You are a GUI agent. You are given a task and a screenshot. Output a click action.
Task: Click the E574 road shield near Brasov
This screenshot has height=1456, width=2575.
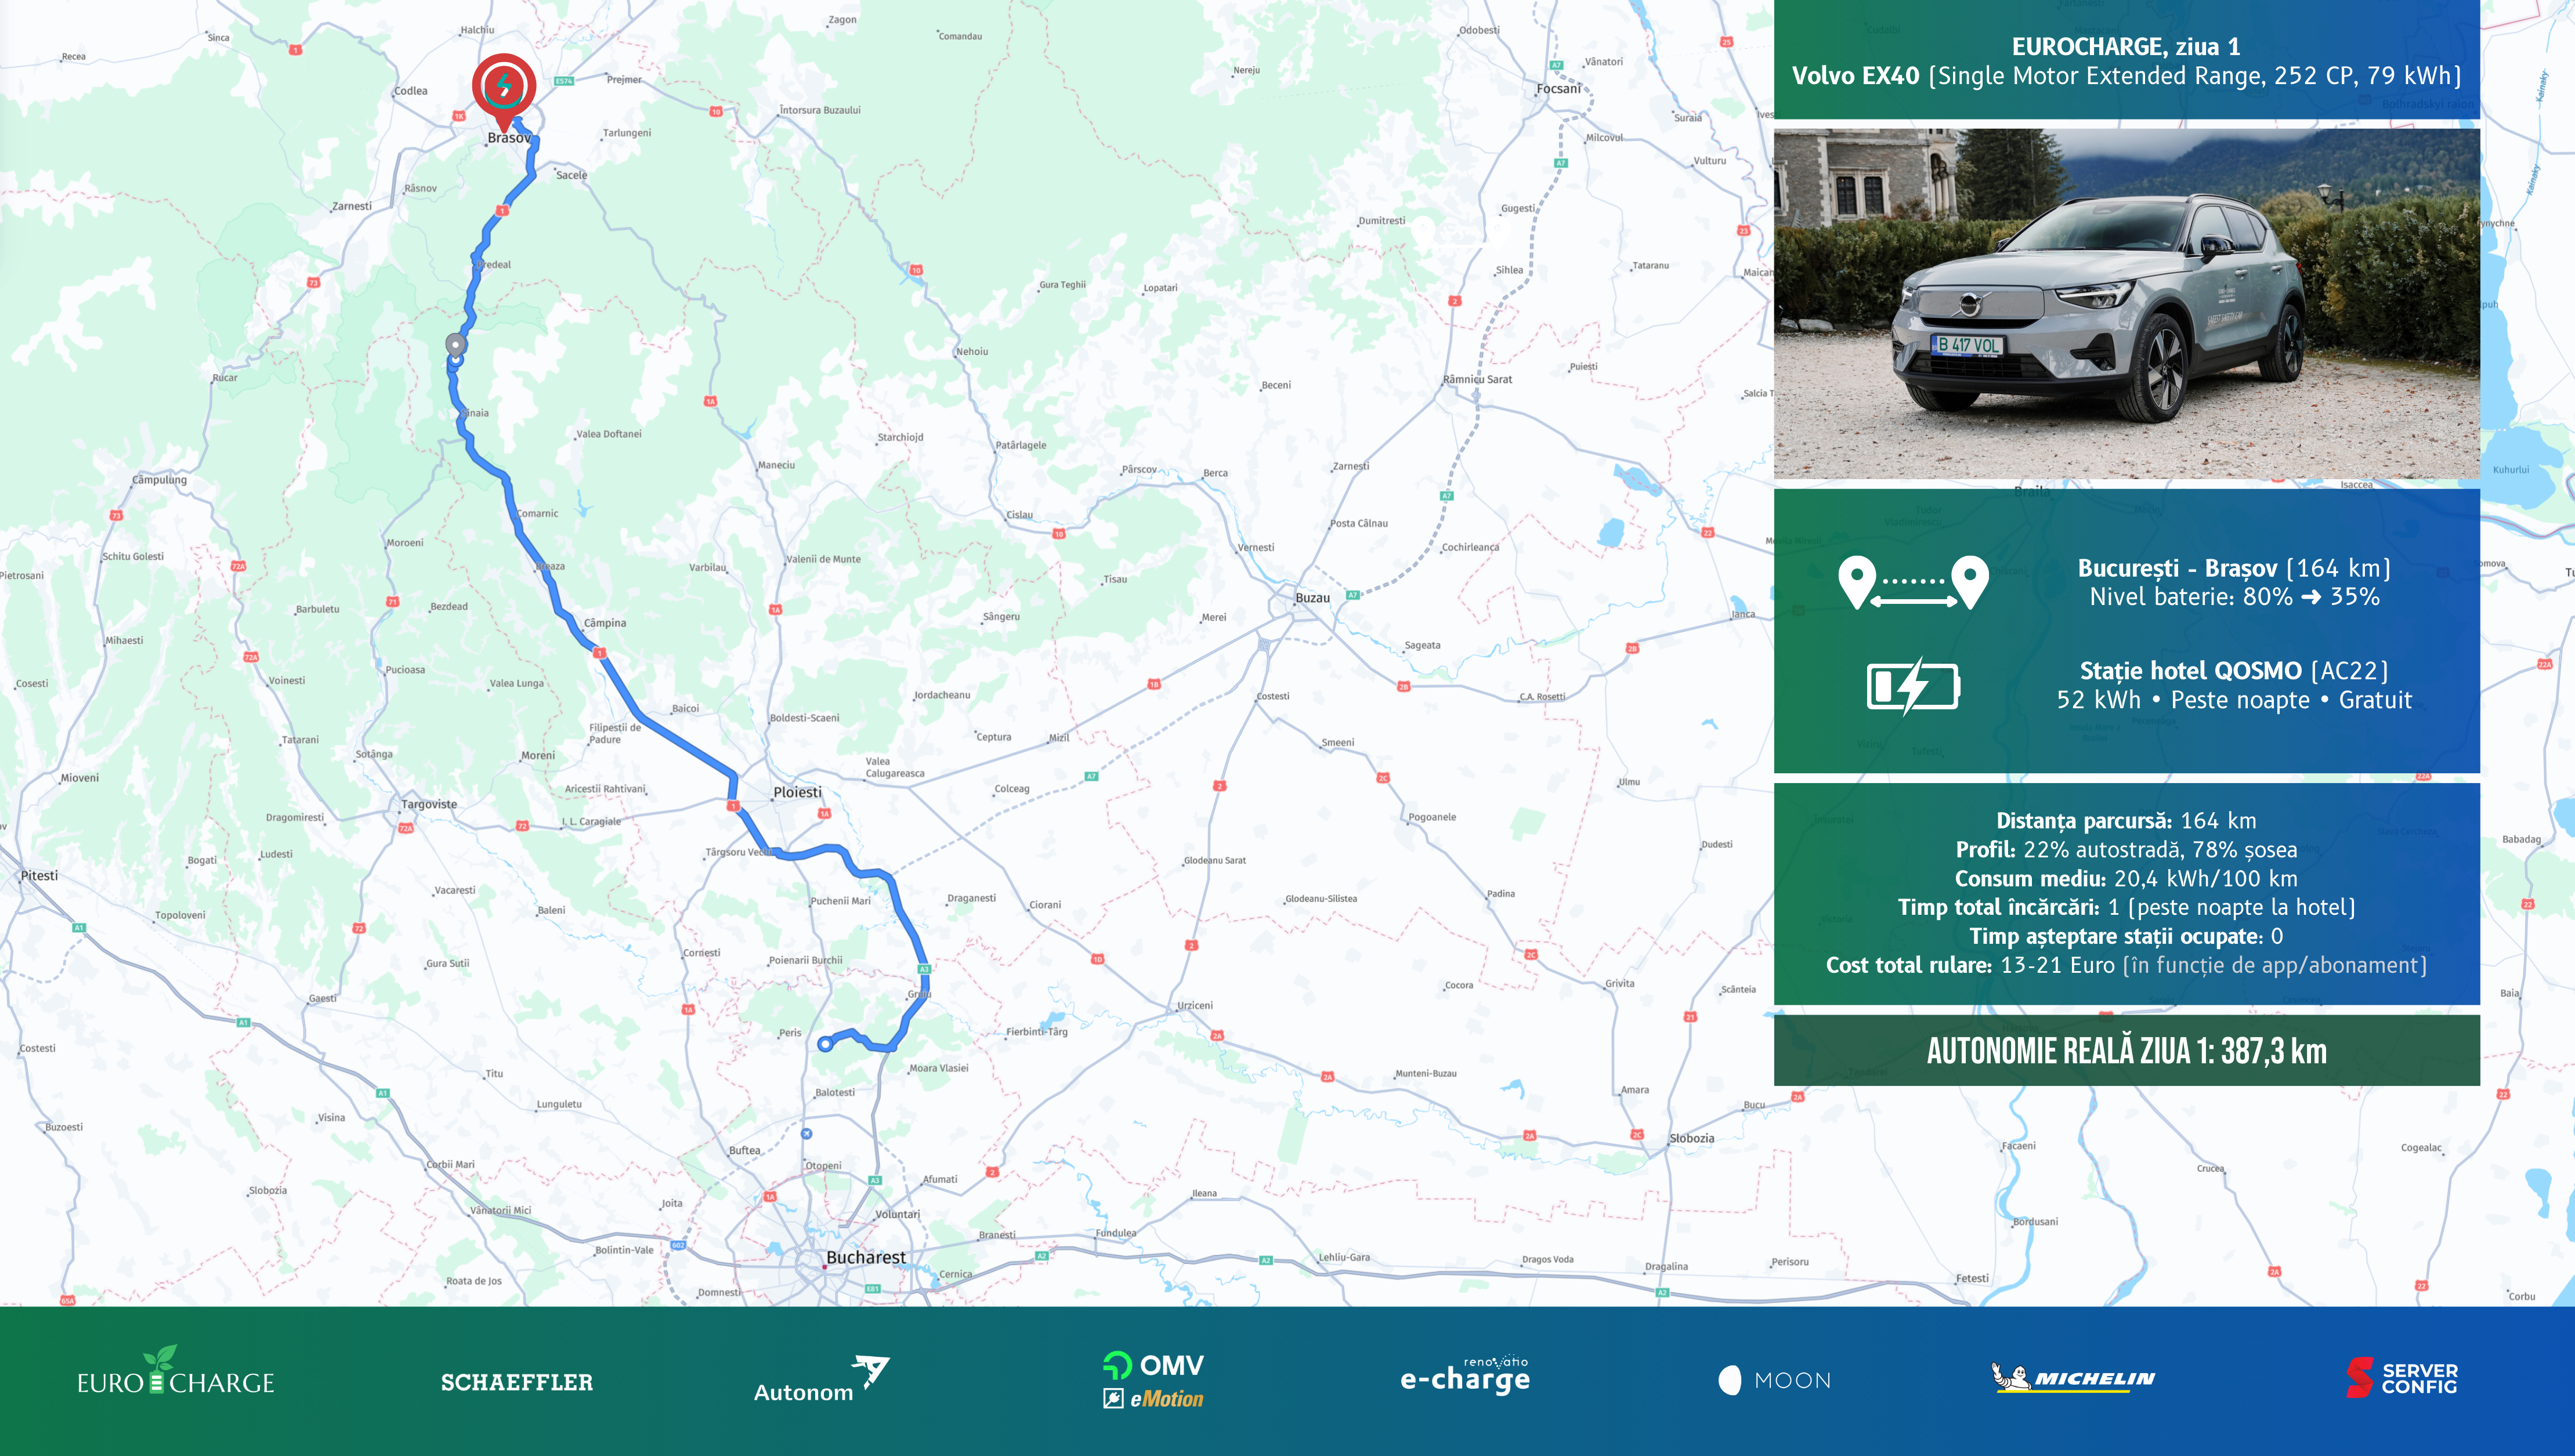564,81
